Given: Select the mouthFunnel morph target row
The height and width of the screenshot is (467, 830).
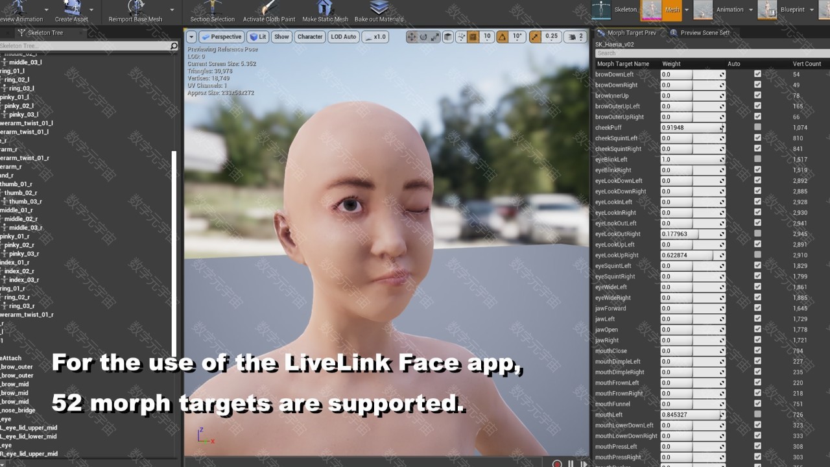Looking at the screenshot, I should pos(711,404).
